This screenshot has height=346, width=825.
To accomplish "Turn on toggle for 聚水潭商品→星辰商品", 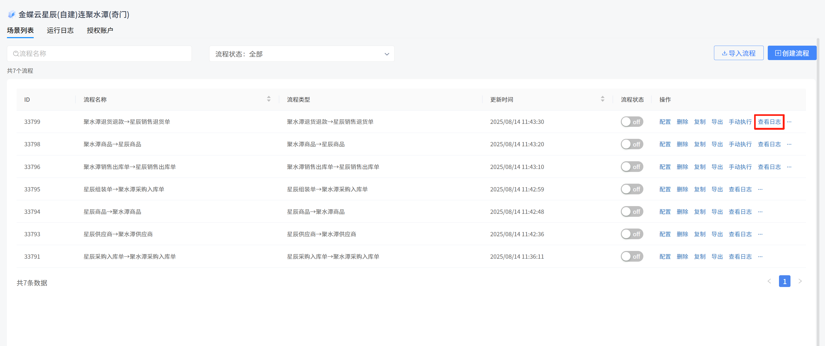I will click(x=632, y=144).
